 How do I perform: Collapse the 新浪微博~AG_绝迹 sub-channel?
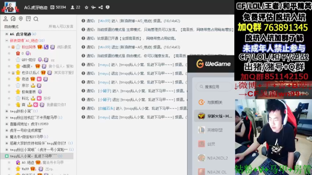[x=7, y=40]
